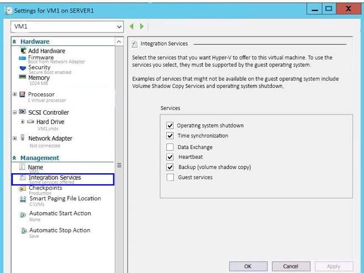The width and height of the screenshot is (364, 273).
Task: Click the Automatic Stop Action icon
Action: click(x=24, y=231)
